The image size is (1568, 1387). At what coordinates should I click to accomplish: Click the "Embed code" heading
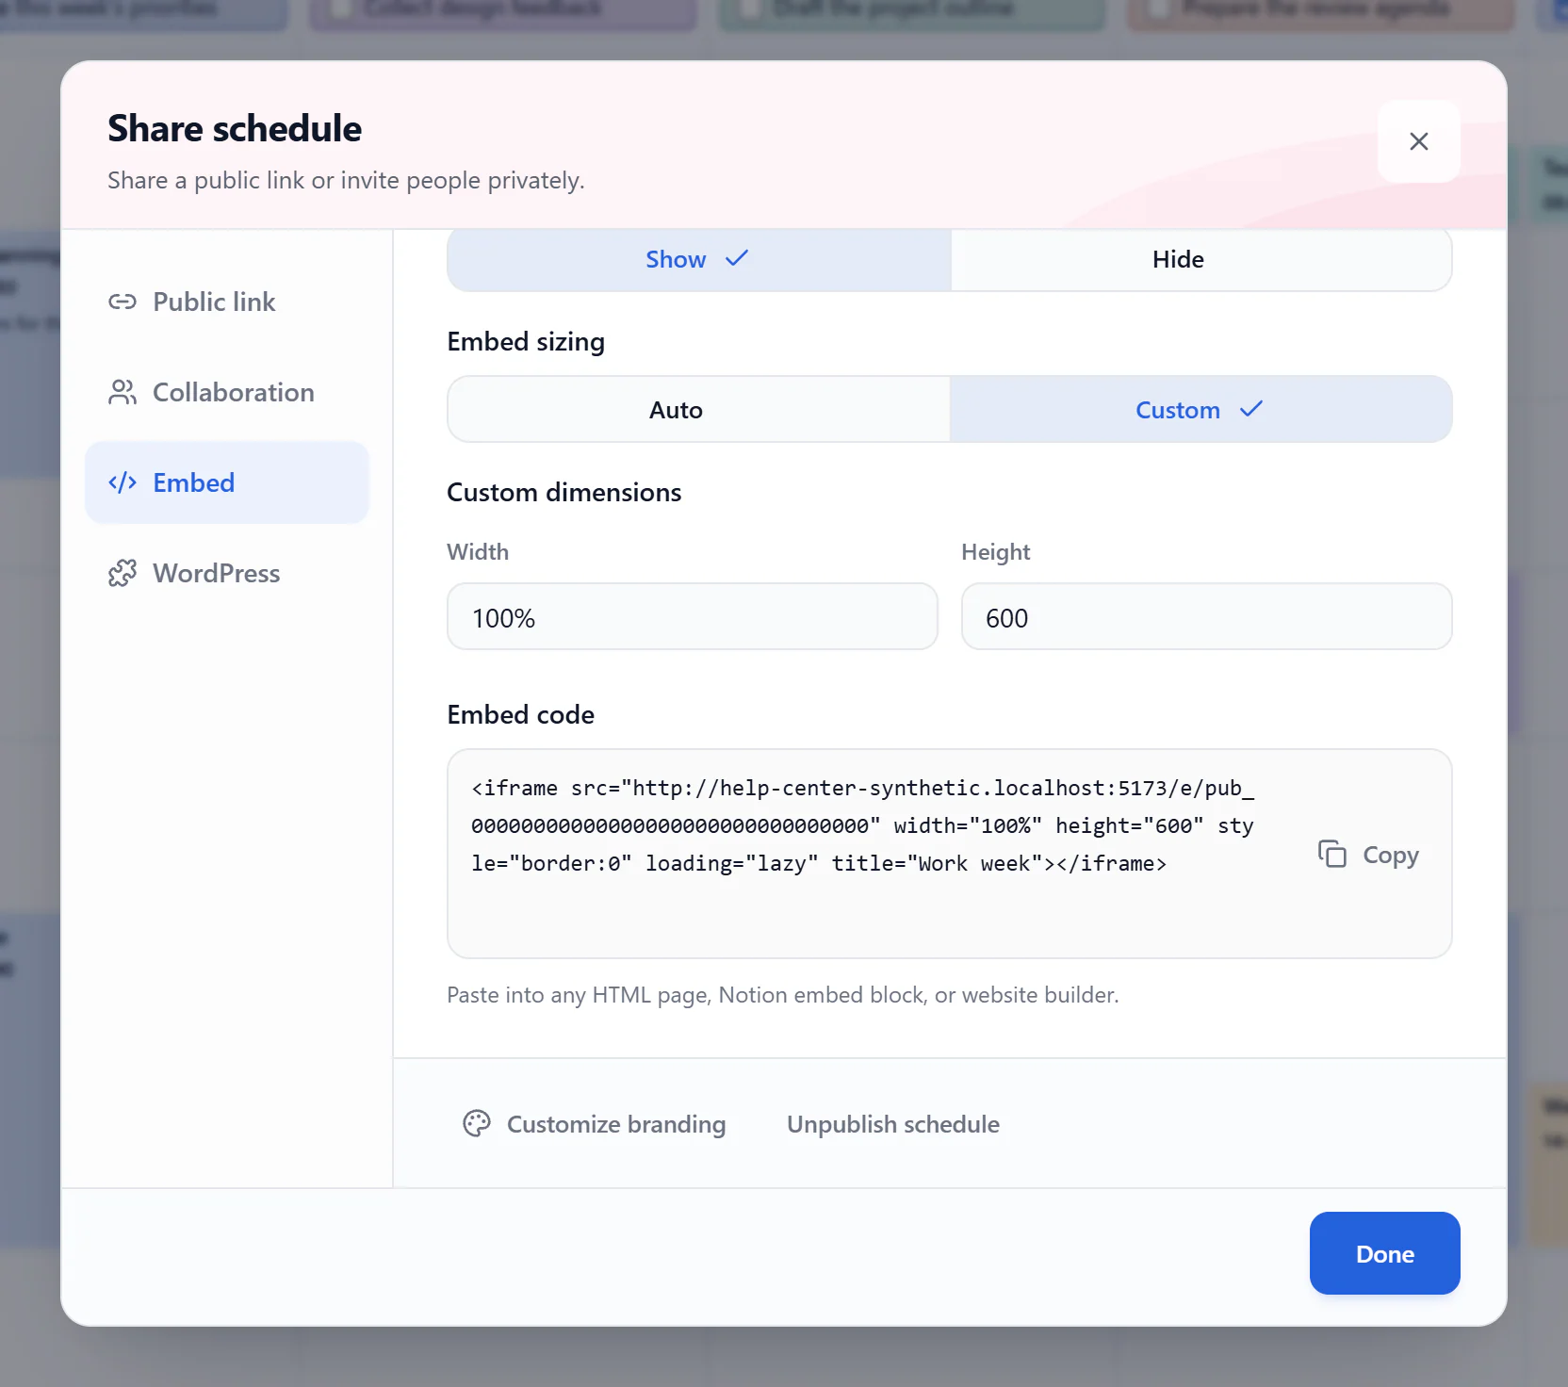point(520,714)
